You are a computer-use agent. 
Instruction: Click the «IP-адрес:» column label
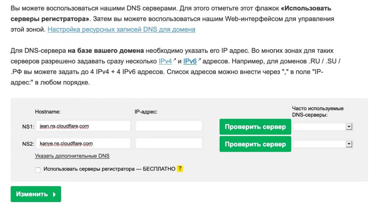[x=146, y=112]
